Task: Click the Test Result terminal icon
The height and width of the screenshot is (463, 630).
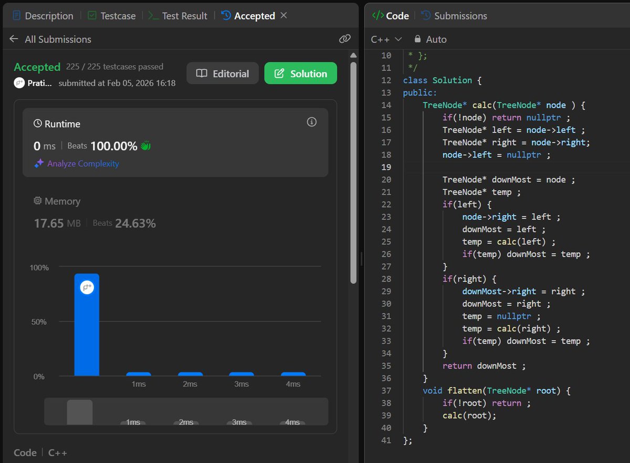Action: pos(153,16)
